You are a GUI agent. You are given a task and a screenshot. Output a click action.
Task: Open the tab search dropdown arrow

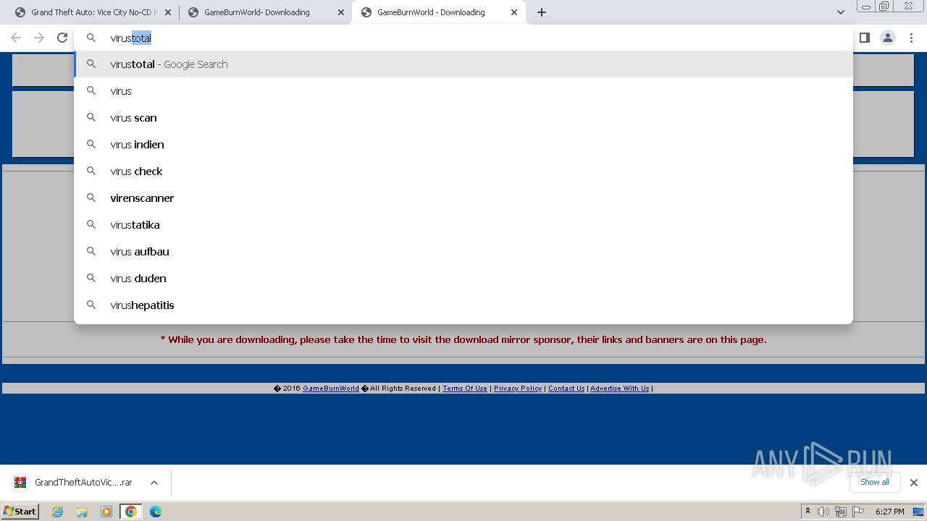[840, 12]
